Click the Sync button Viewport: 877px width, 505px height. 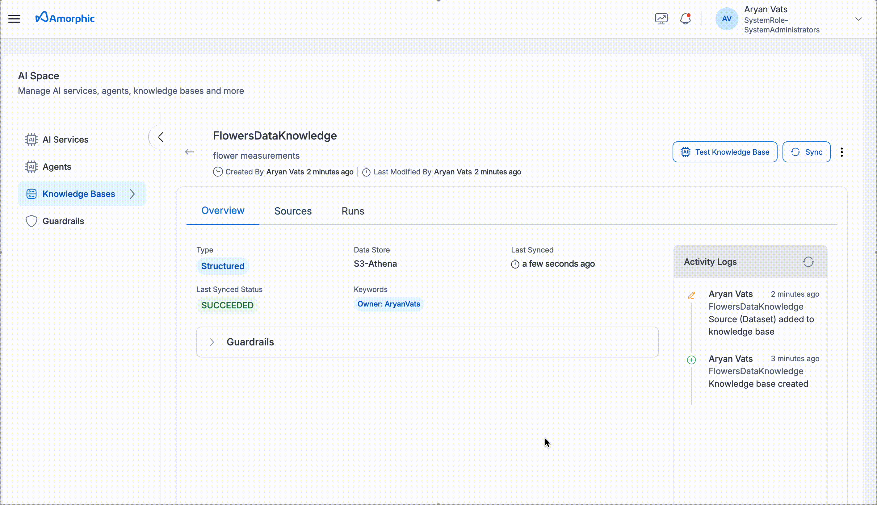[806, 152]
